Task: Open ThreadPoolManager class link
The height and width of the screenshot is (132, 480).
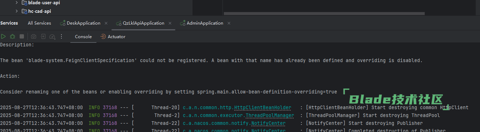Action: click(x=270, y=115)
